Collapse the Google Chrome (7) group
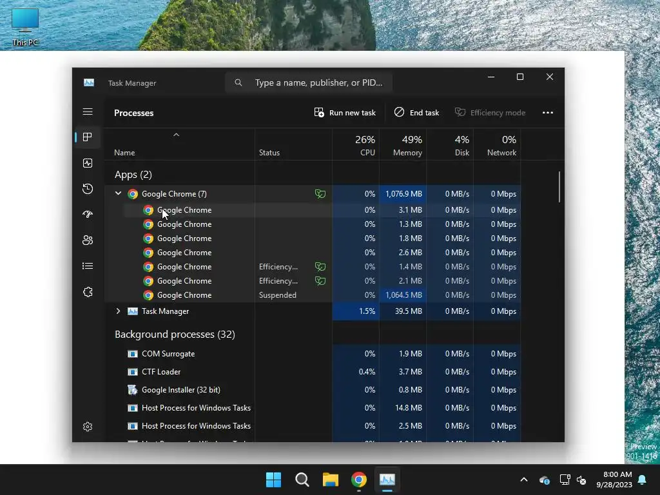Viewport: 660px width, 495px height. (119, 193)
